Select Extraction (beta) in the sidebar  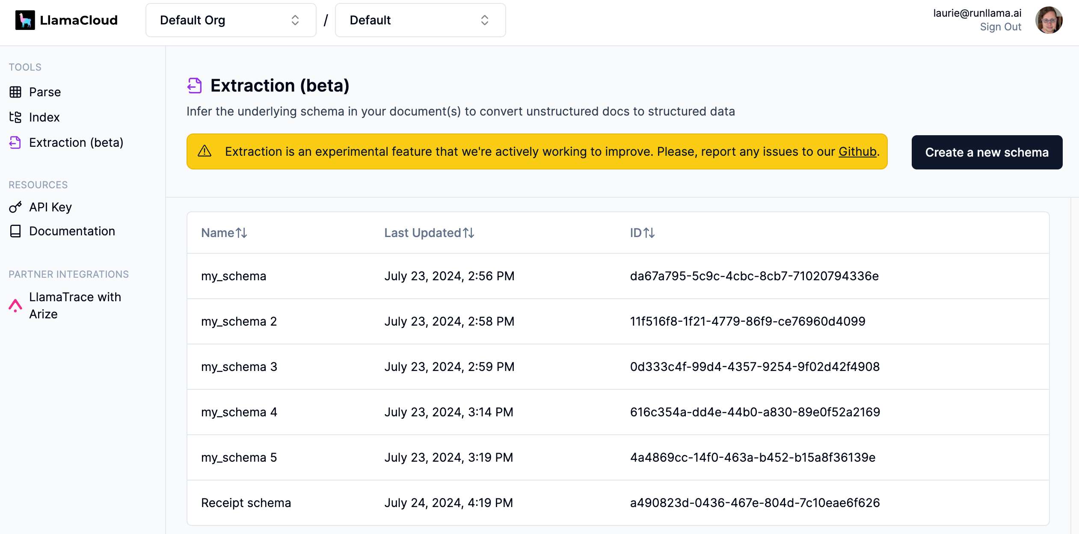(x=76, y=142)
